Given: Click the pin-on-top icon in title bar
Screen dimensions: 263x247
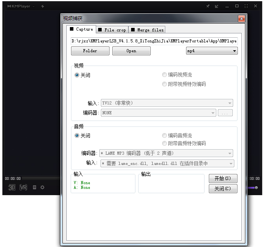Looking at the screenshot, I should 208,6.
